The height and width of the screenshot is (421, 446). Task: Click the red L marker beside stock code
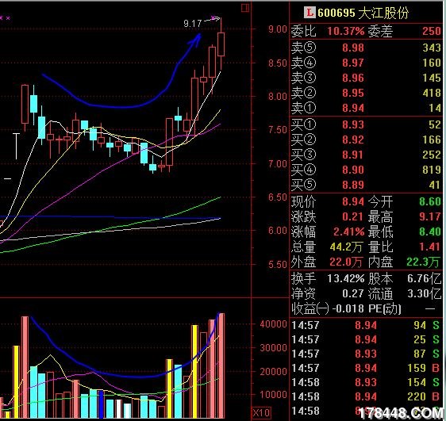pos(310,12)
